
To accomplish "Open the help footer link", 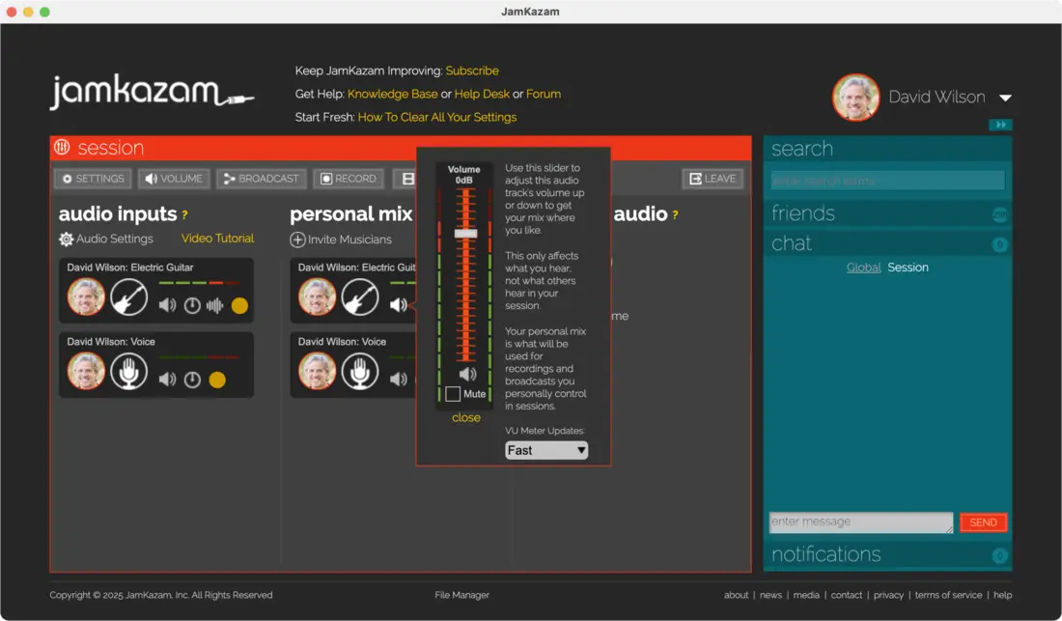I will (1002, 595).
